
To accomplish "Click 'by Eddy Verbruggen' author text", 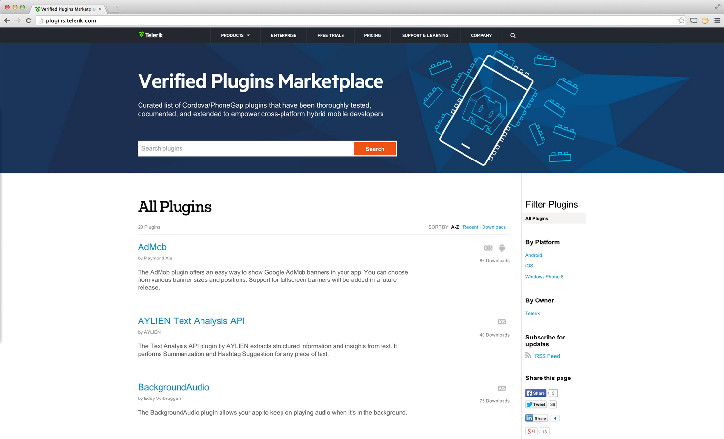I will pos(159,399).
